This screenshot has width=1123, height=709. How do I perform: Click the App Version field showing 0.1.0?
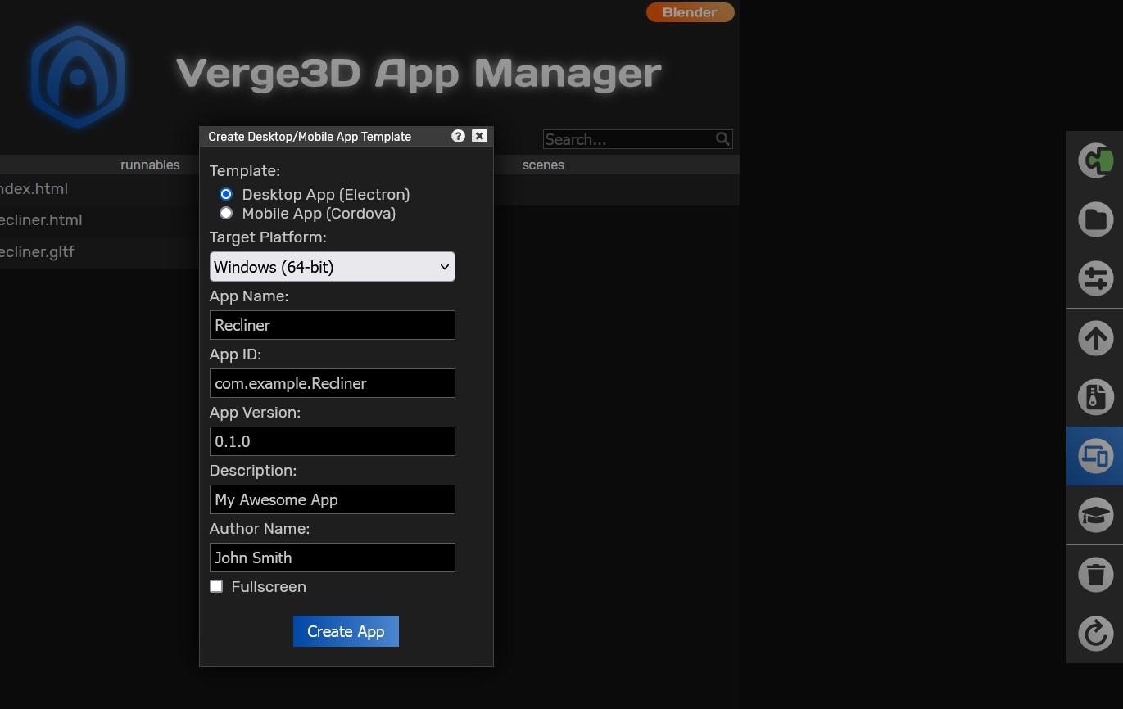click(333, 441)
